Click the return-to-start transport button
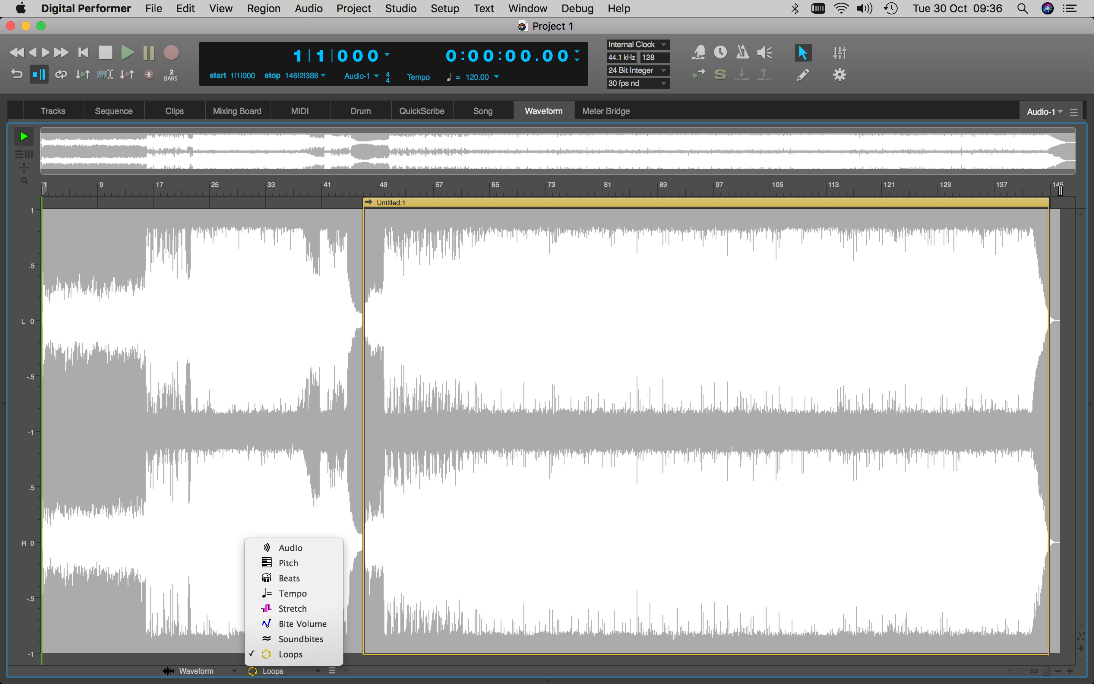Screen dimensions: 1094x684 click(x=83, y=53)
